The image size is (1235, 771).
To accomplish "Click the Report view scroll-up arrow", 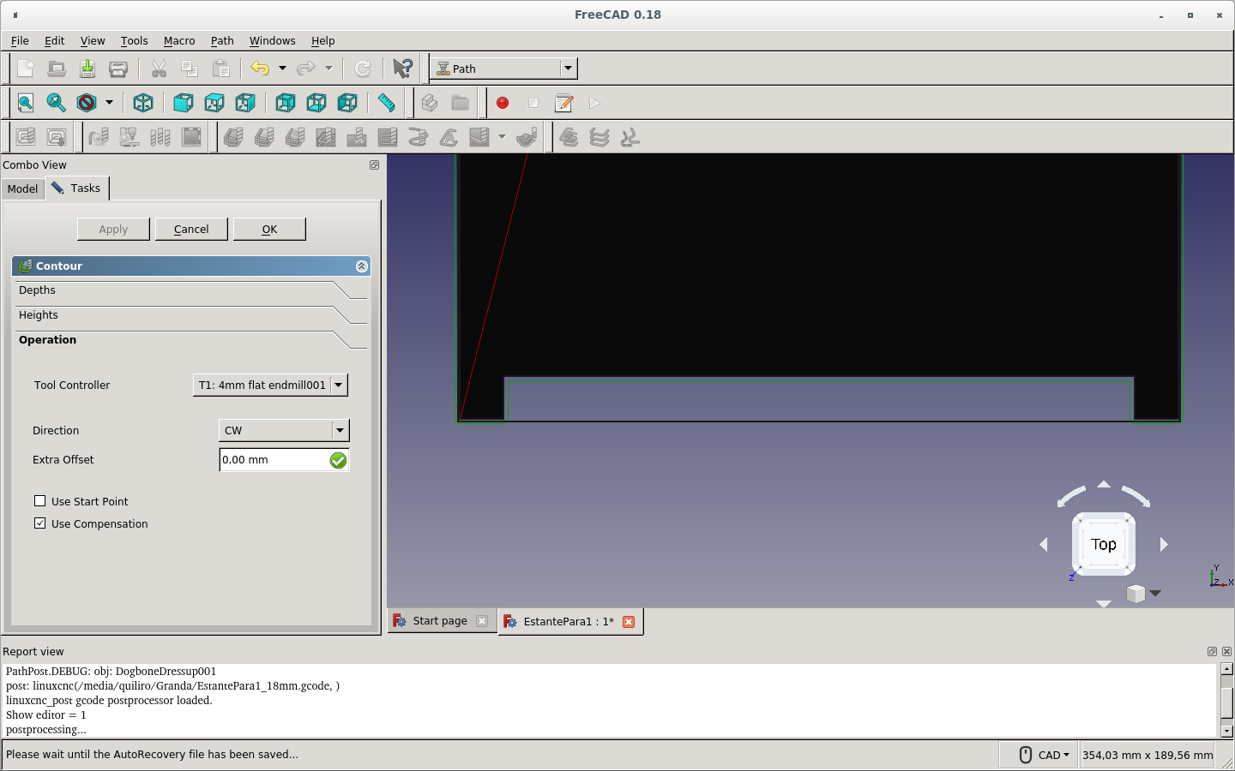I will pos(1226,669).
